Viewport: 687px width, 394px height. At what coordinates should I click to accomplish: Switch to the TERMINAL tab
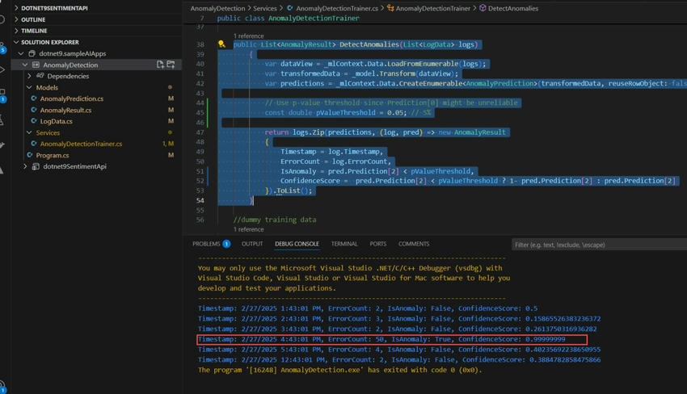coord(343,244)
